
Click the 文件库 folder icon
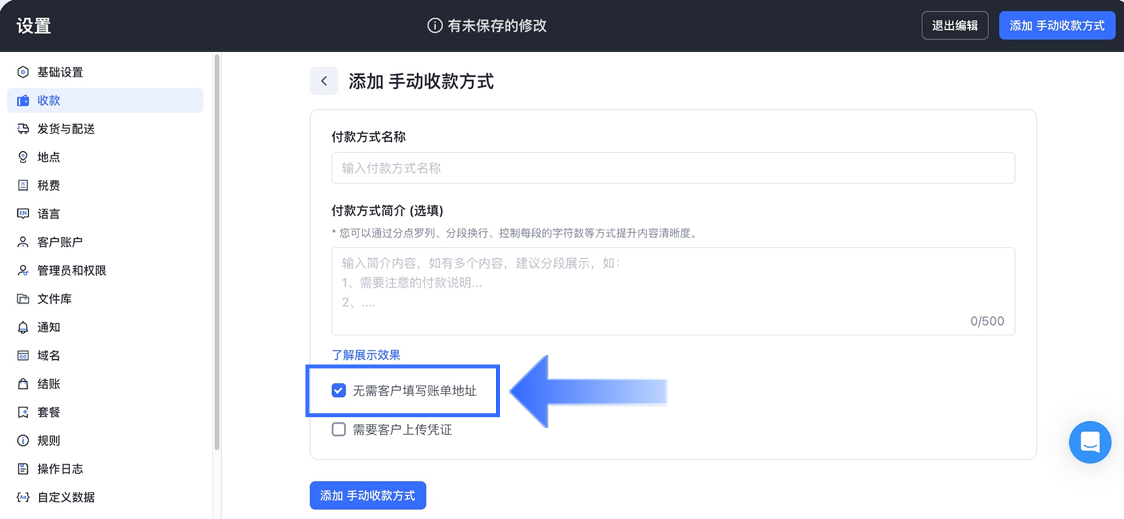tap(23, 299)
